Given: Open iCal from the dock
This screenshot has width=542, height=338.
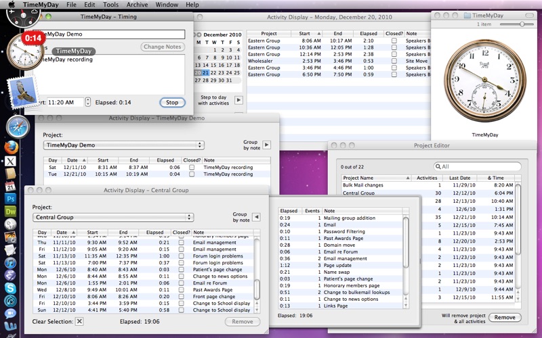Looking at the screenshot, I should point(10,187).
